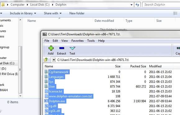This screenshot has width=180, height=115.
Task: Select the User folder name
Action: click(52, 87)
